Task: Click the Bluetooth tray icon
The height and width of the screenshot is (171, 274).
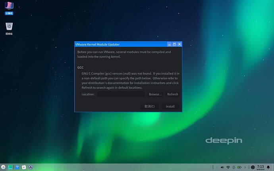Action: click(x=234, y=167)
